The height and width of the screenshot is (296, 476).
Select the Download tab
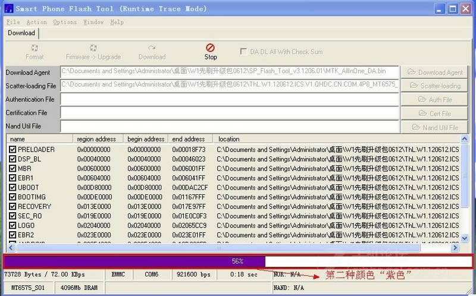21,33
